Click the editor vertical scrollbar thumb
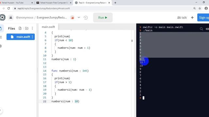This screenshot has width=209, height=117. coord(132,41)
